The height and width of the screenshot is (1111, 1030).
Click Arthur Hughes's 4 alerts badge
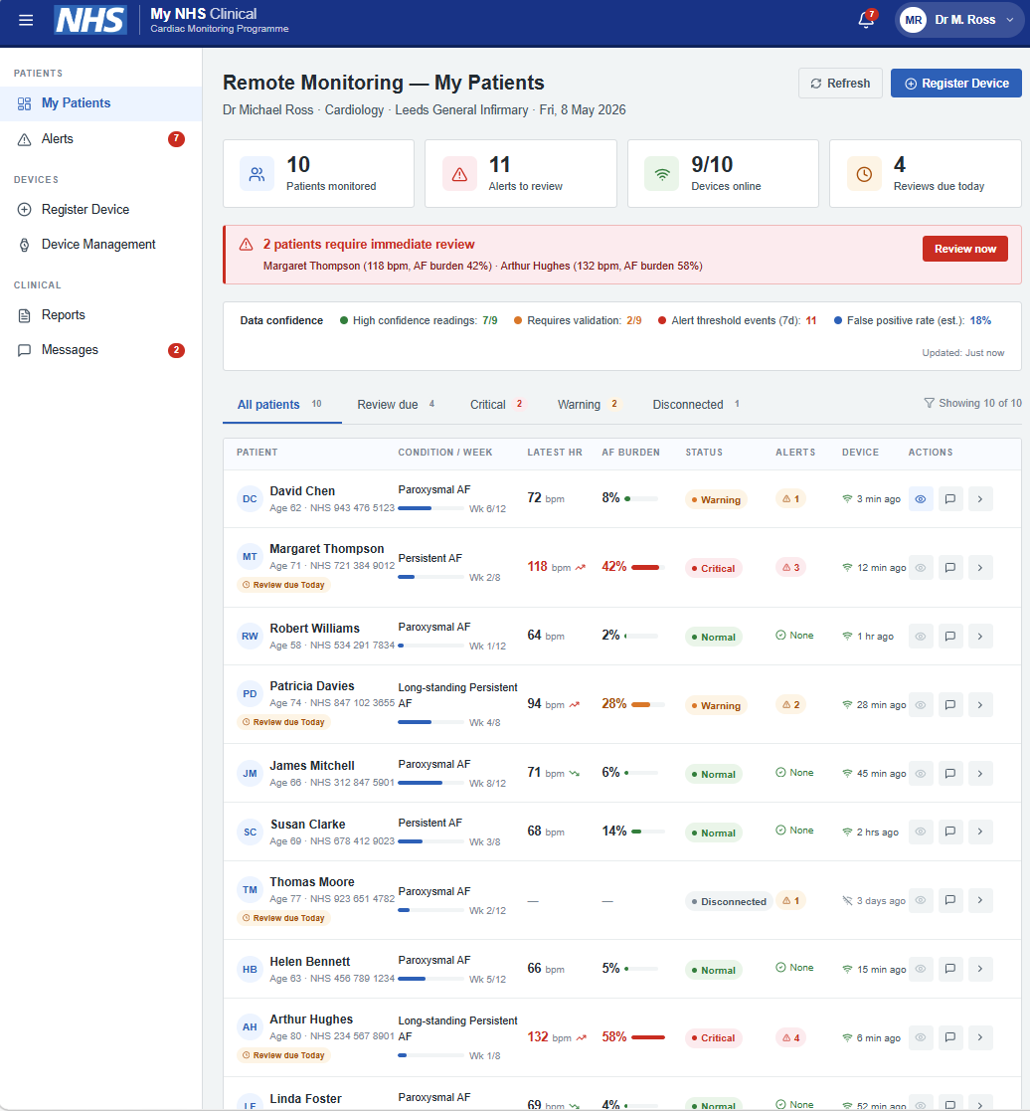click(x=790, y=1038)
